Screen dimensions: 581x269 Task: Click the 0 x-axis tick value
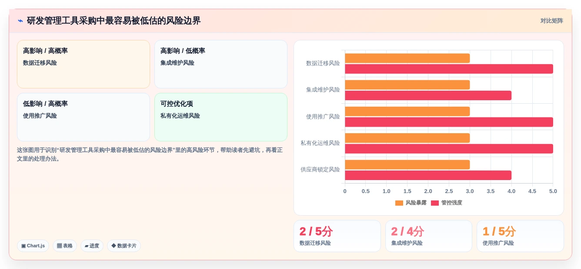point(345,191)
